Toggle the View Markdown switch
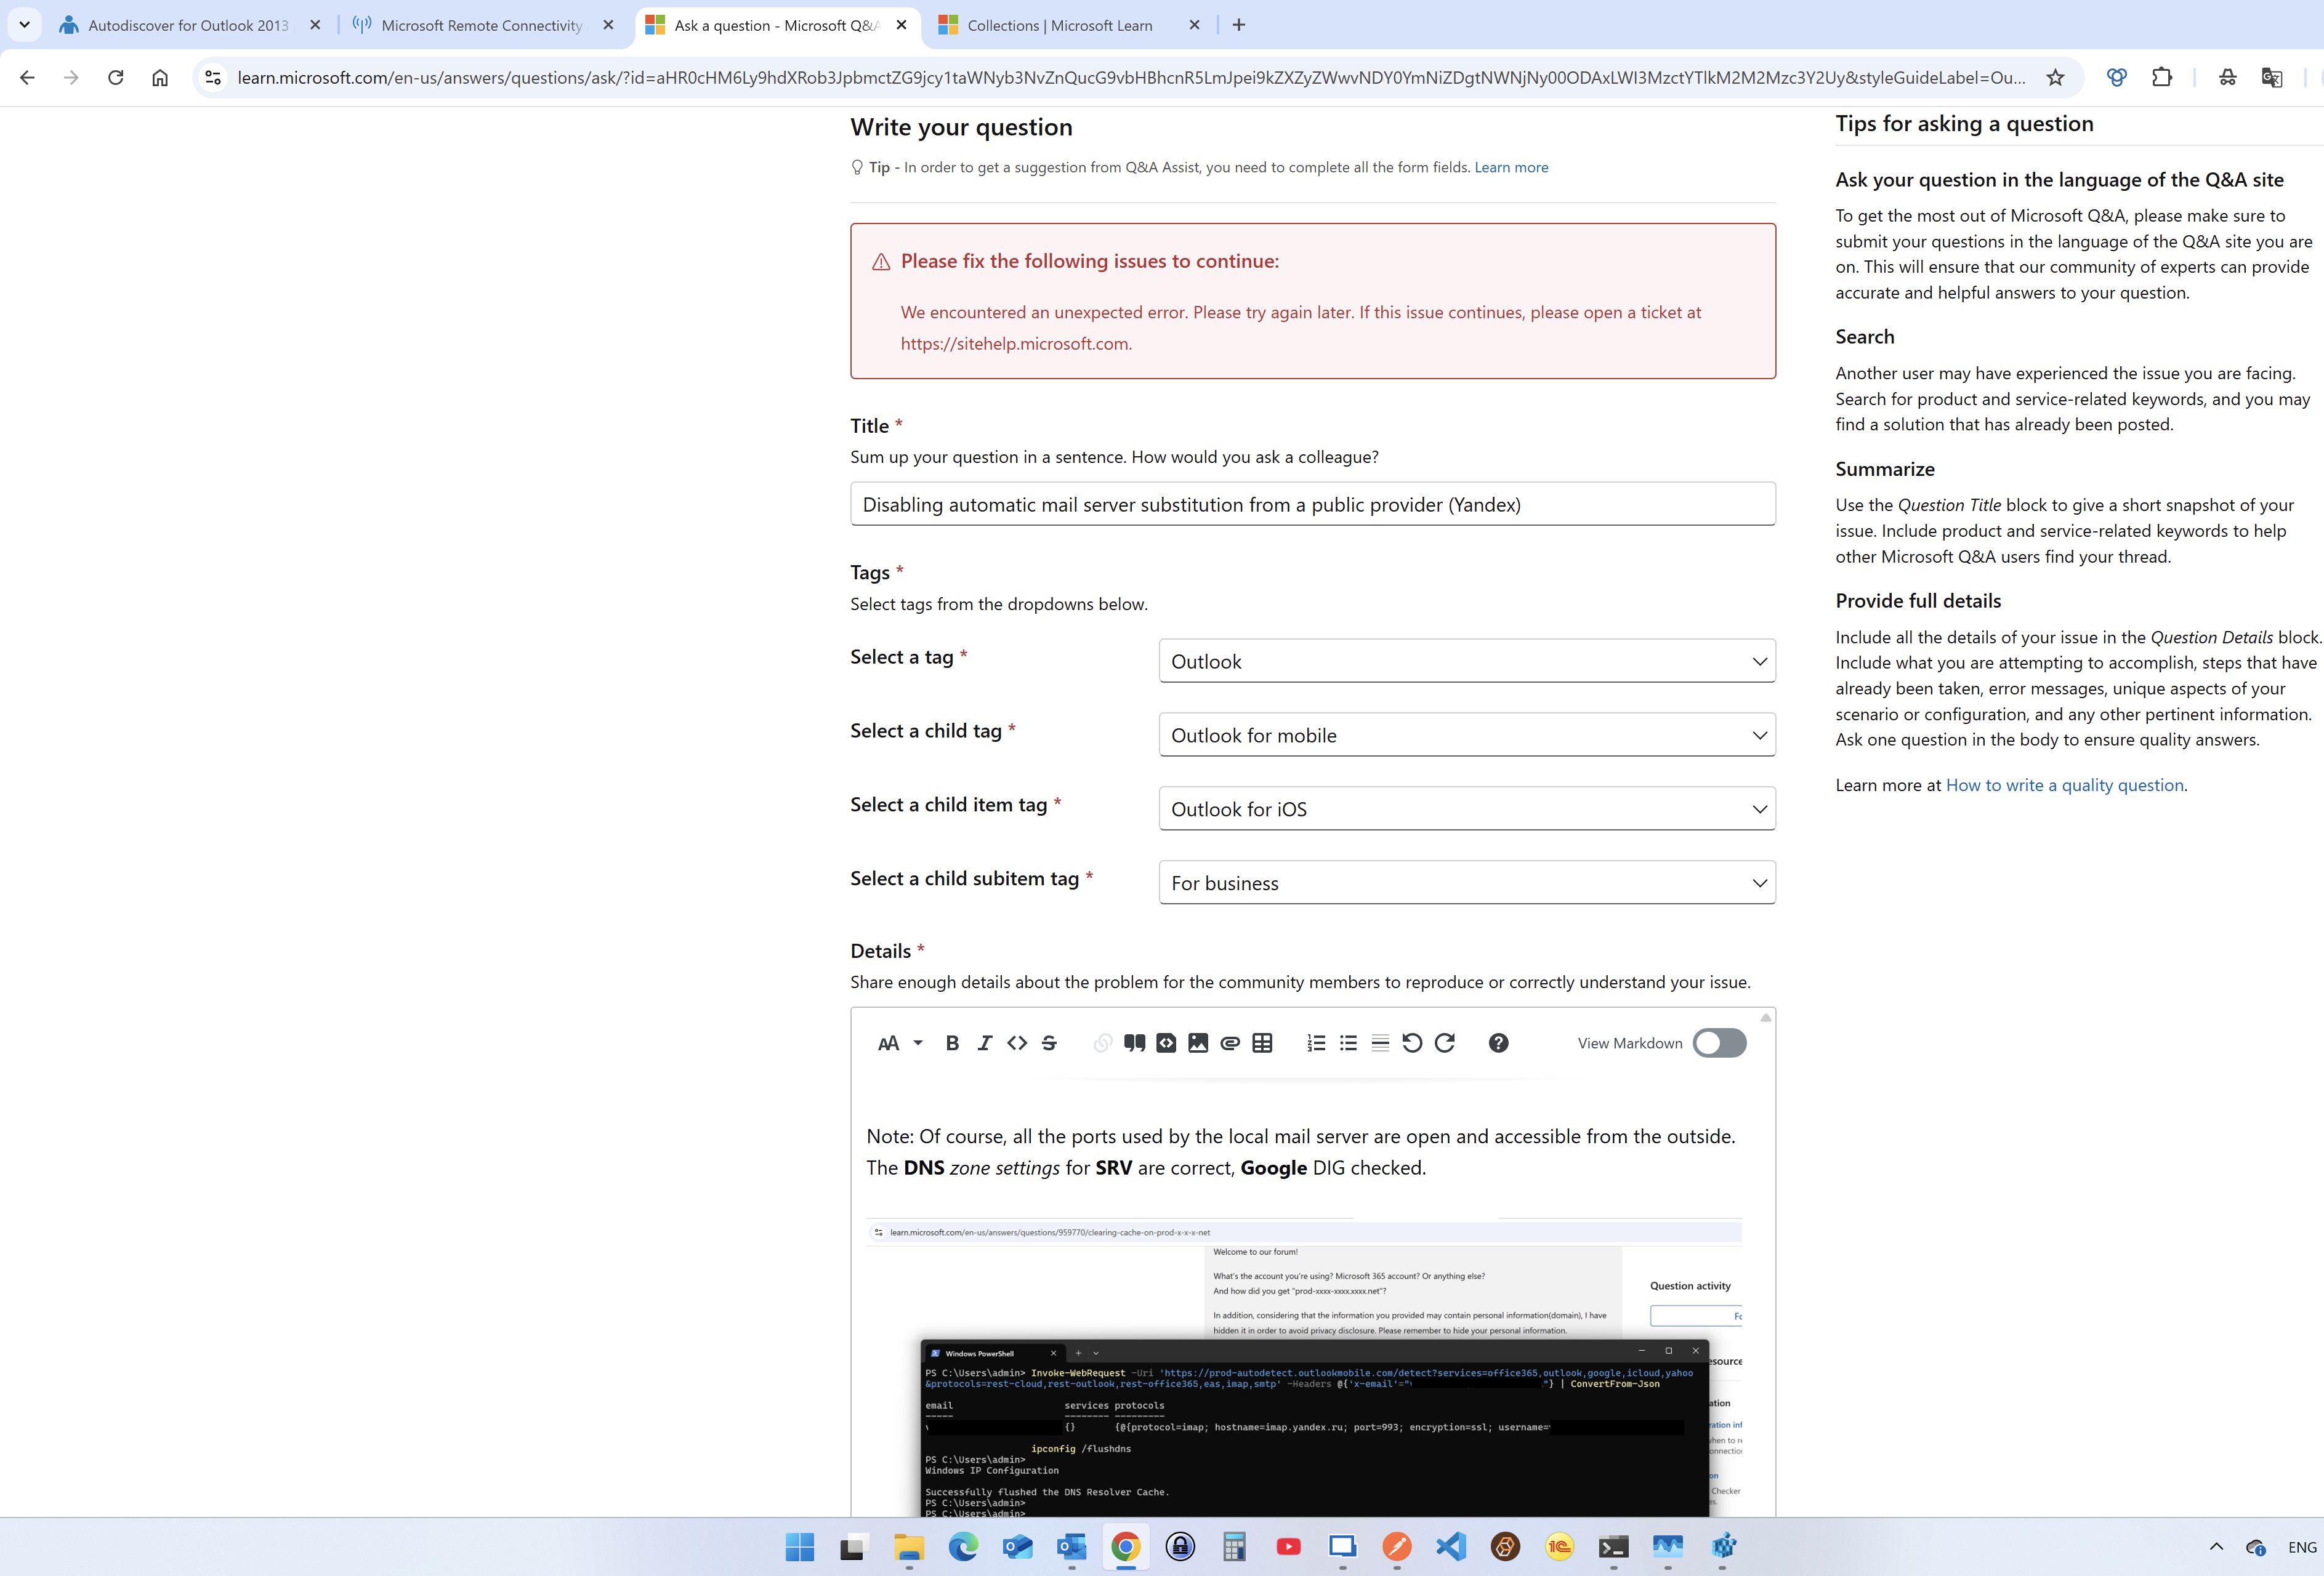The width and height of the screenshot is (2324, 1576). pyautogui.click(x=1719, y=1043)
